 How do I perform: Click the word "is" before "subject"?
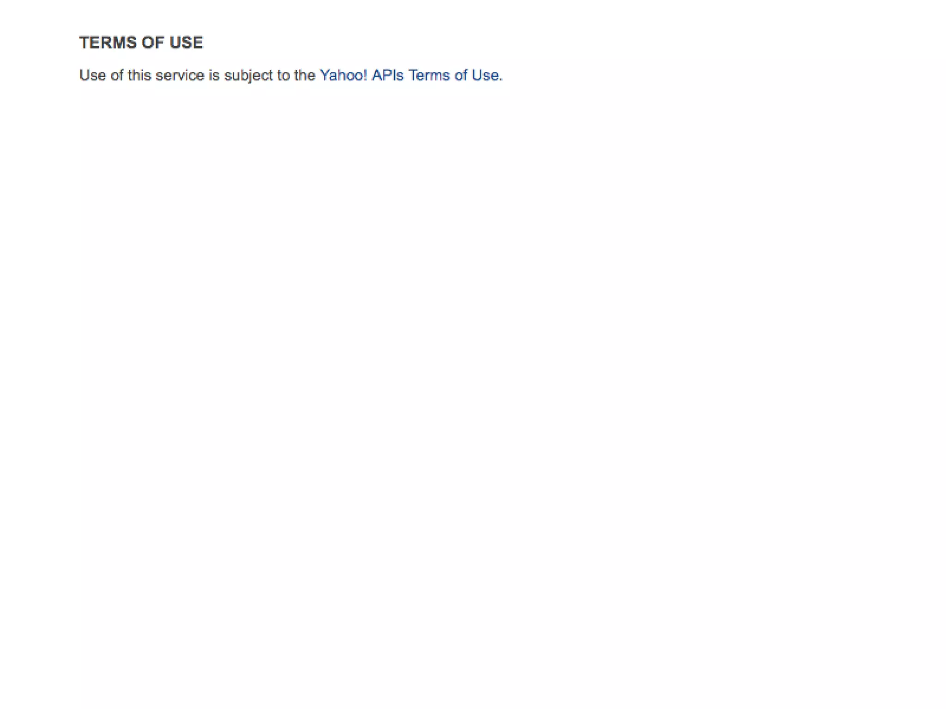214,75
